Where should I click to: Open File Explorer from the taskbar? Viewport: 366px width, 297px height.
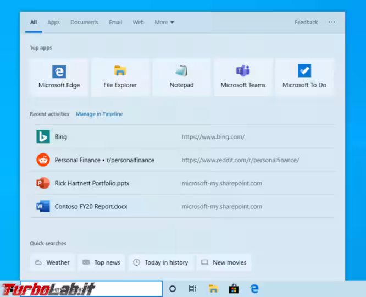(x=213, y=289)
